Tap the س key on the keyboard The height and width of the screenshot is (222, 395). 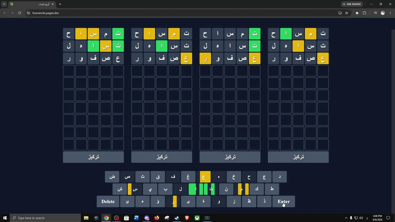pyautogui.click(x=135, y=189)
